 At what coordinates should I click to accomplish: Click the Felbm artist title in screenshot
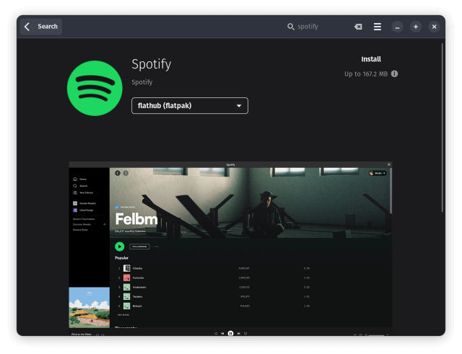point(136,219)
